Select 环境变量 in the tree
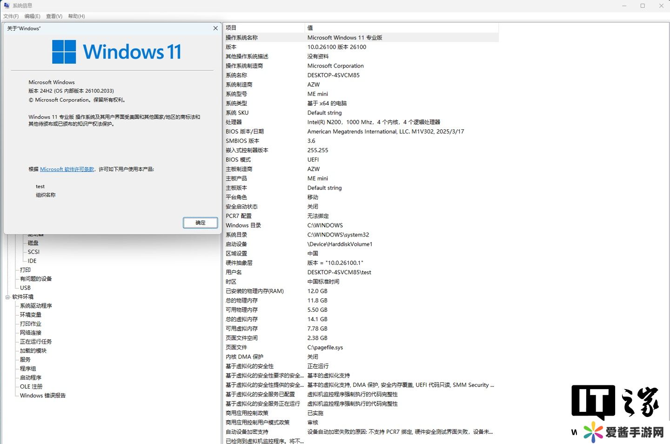 point(31,315)
